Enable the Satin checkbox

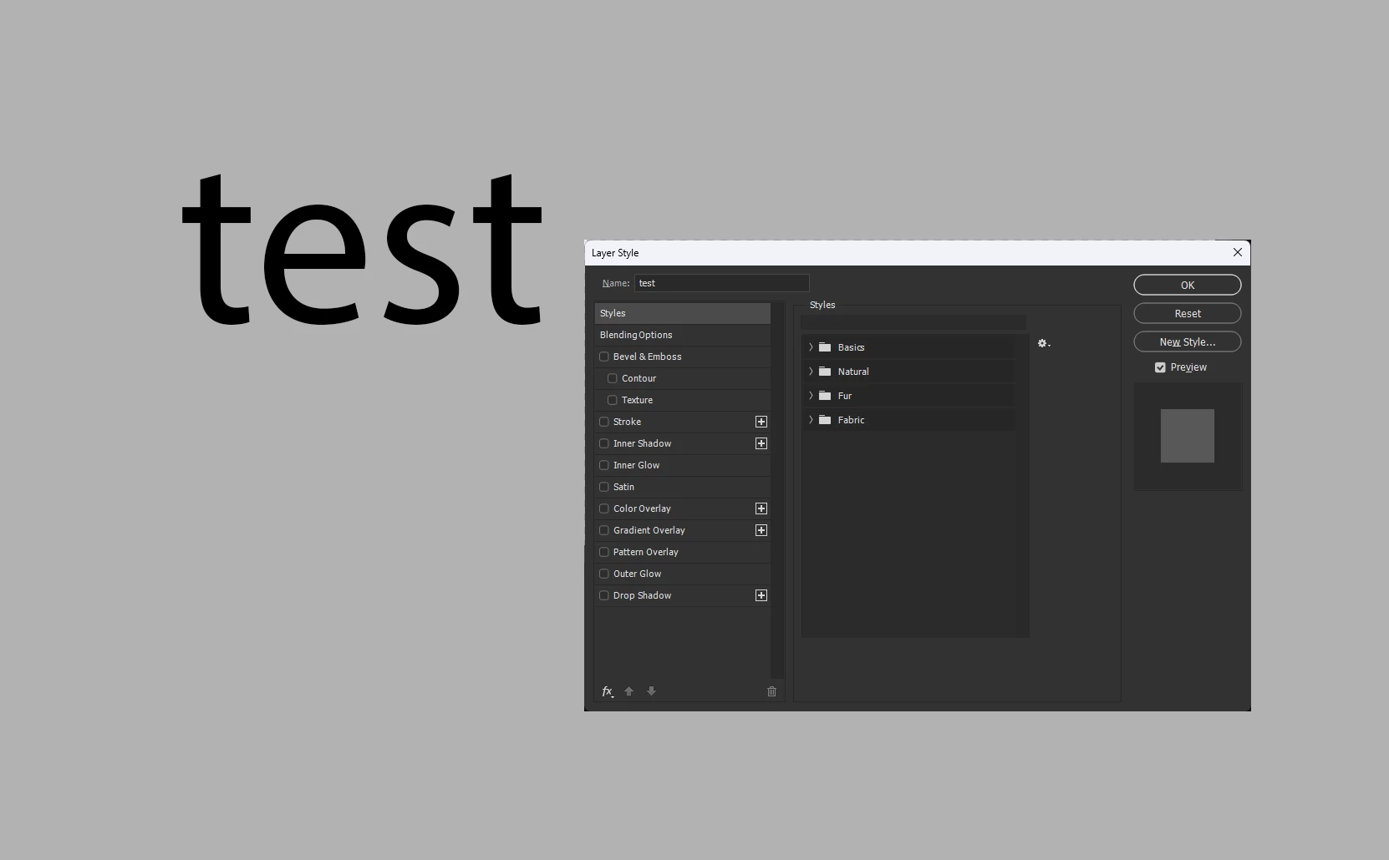[604, 487]
